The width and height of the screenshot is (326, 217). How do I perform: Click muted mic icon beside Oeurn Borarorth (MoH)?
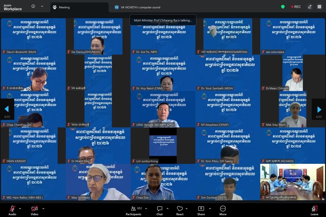click(4, 52)
